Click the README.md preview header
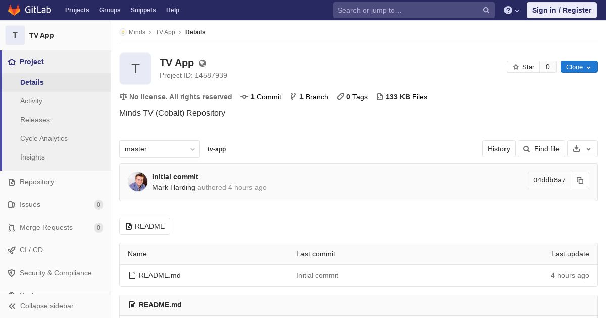 pos(160,305)
